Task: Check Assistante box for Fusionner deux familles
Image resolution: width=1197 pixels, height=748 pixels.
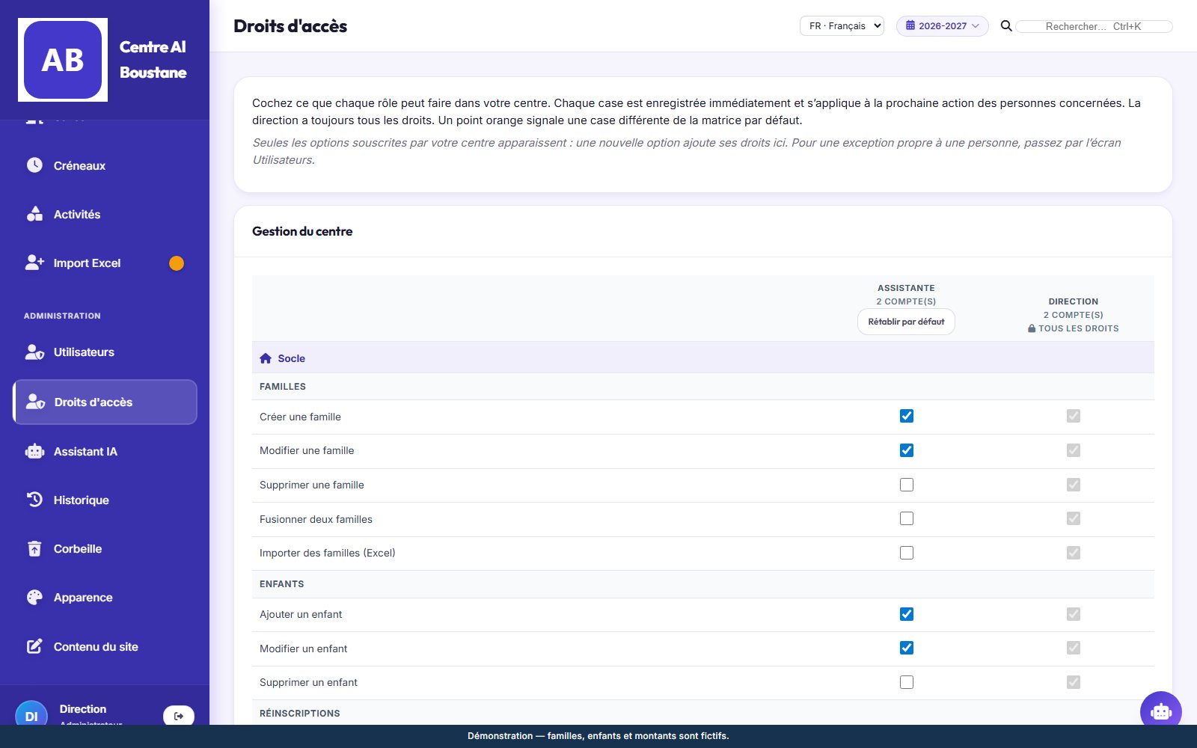Action: click(x=907, y=518)
